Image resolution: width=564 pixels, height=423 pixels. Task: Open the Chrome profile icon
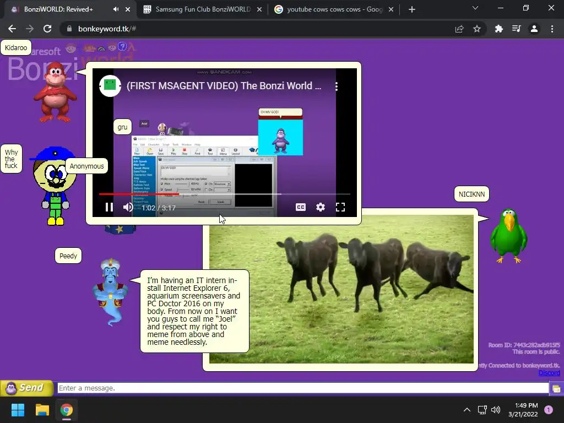[x=534, y=29]
